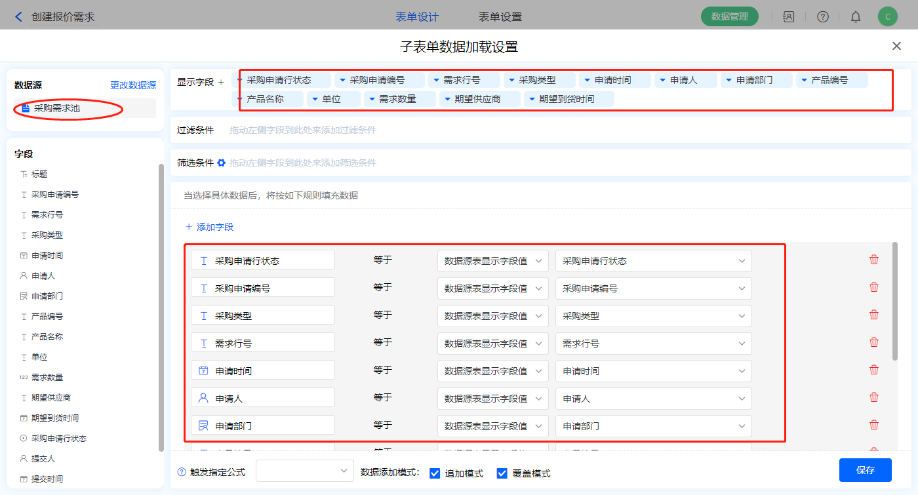Switch to the 表单设计 tab
Viewport: 918px width, 495px height.
pos(417,17)
